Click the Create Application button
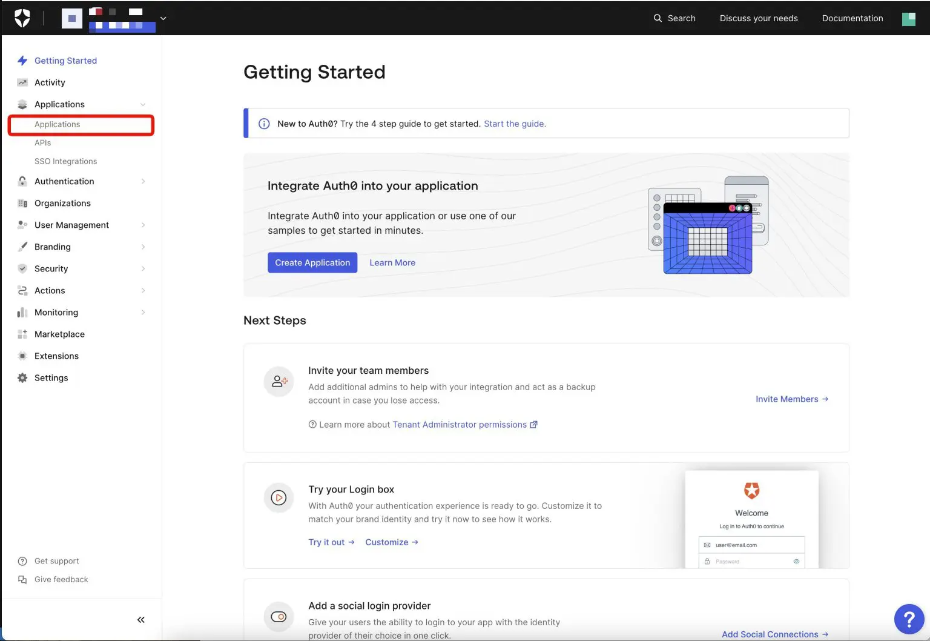The width and height of the screenshot is (930, 641). [x=312, y=262]
